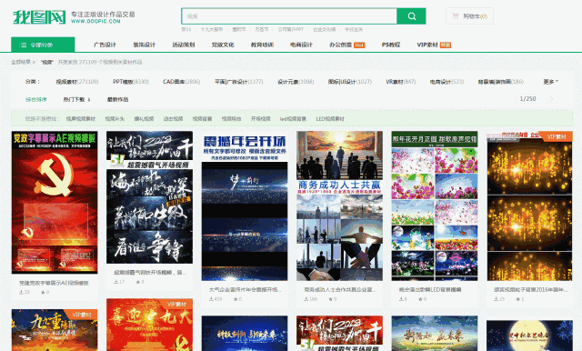Click related search 动态视频
This screenshot has height=351, width=582.
click(x=174, y=119)
